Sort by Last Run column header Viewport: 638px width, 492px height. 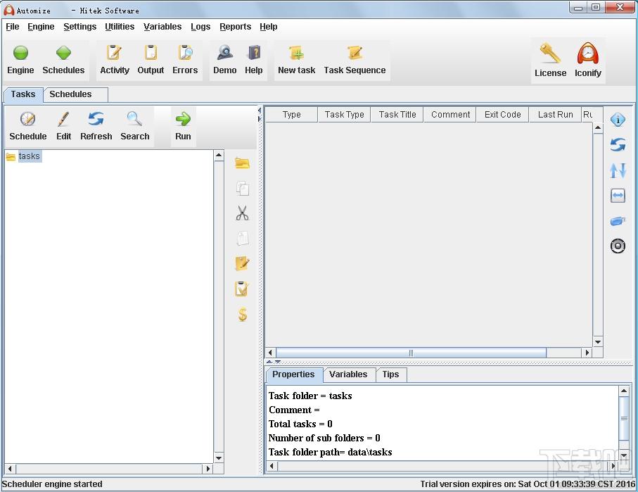coord(555,115)
